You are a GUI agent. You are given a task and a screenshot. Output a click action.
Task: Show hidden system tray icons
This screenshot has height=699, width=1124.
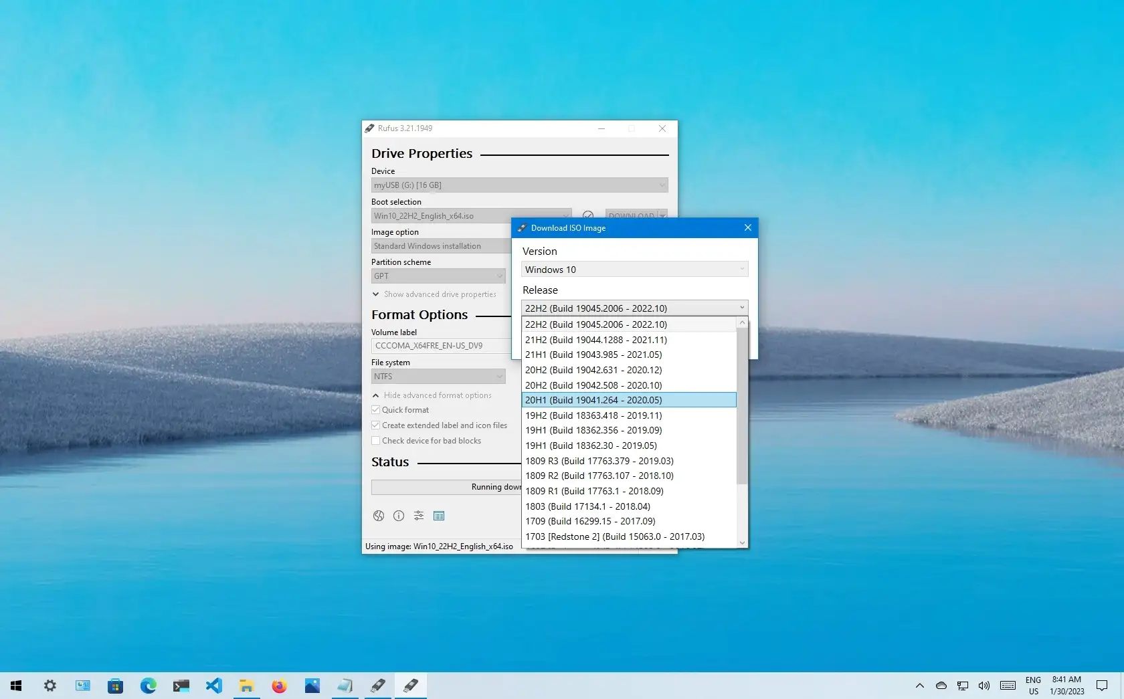pos(920,686)
